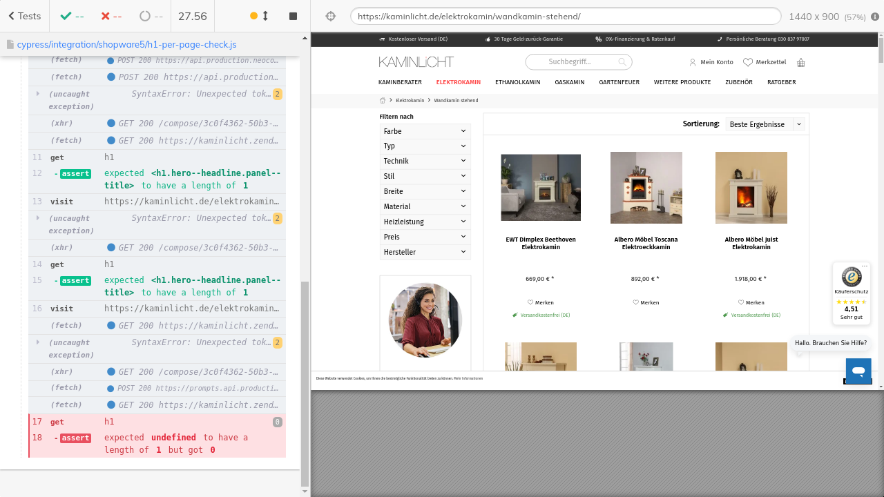The width and height of the screenshot is (884, 497).
Task: Go back to the Tests list
Action: pyautogui.click(x=24, y=16)
